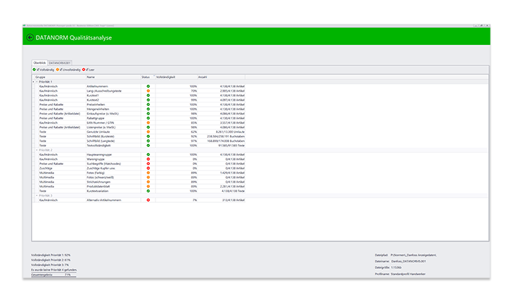Sort by the Vollständigkeit column header
This screenshot has width=513, height=302.
[176, 77]
